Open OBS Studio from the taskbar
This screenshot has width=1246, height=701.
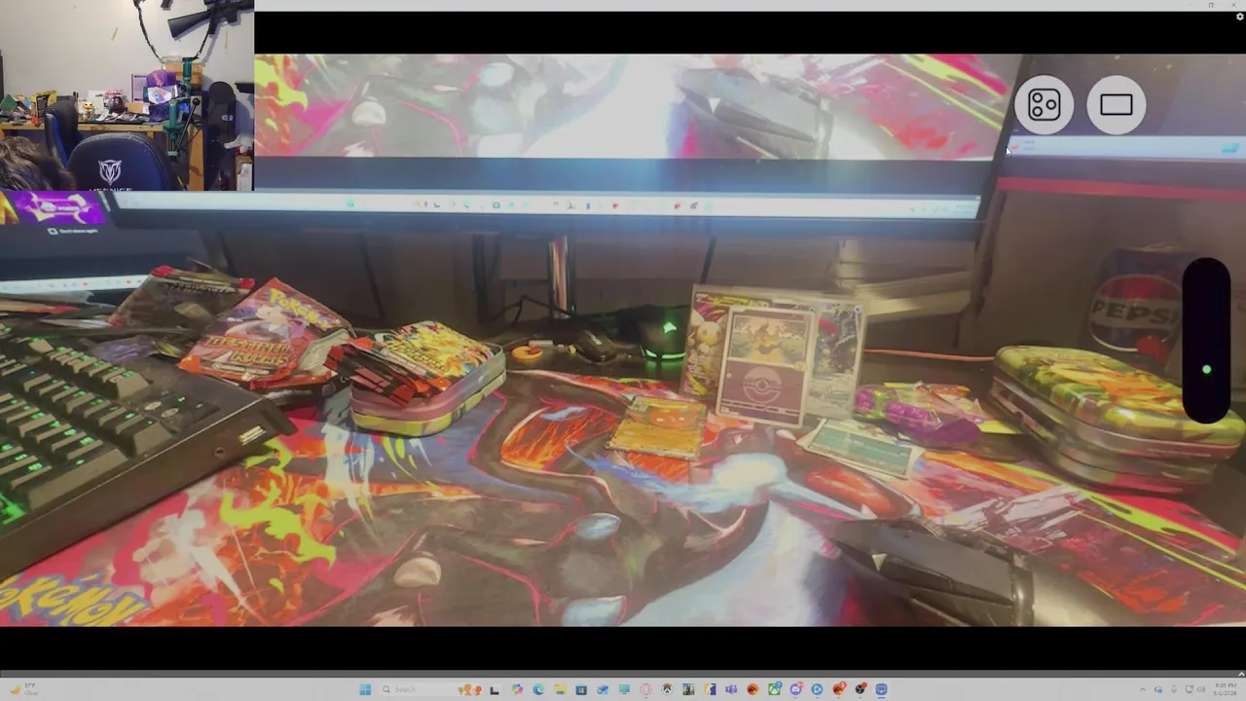(x=861, y=689)
